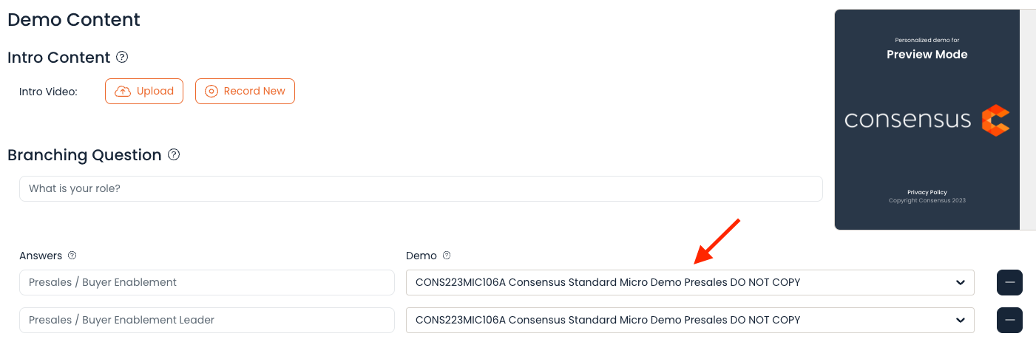Screen dimensions: 1036x342
Task: Open the Privacy Policy link in preview
Action: (927, 192)
